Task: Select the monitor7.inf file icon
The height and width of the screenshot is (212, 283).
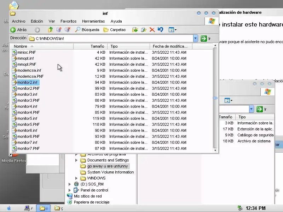Action: point(14,142)
